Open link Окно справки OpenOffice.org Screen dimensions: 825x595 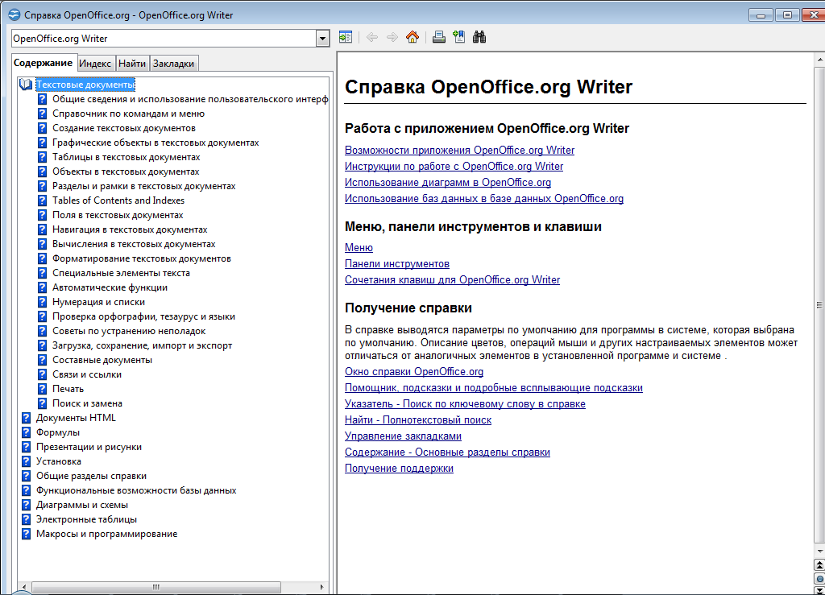414,372
